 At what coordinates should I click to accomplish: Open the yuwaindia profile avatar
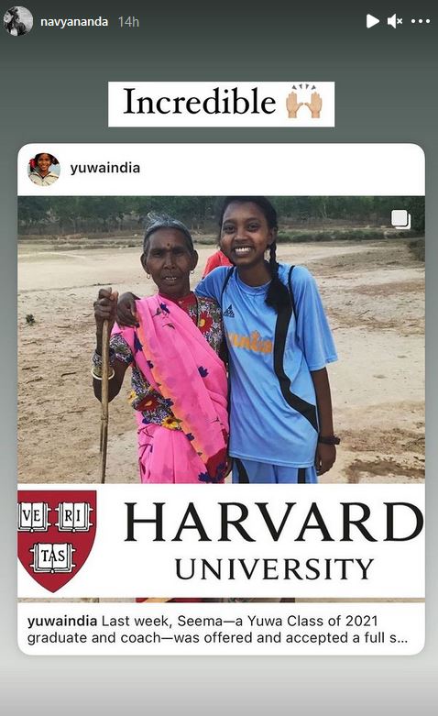click(x=44, y=170)
